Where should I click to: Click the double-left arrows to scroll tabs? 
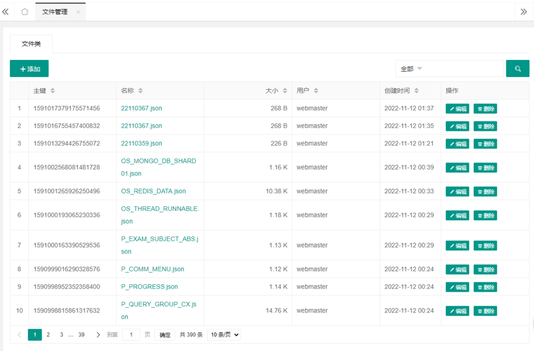click(x=6, y=12)
